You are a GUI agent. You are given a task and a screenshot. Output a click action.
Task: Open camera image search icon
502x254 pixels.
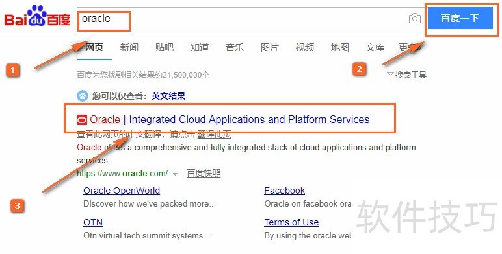[x=415, y=18]
